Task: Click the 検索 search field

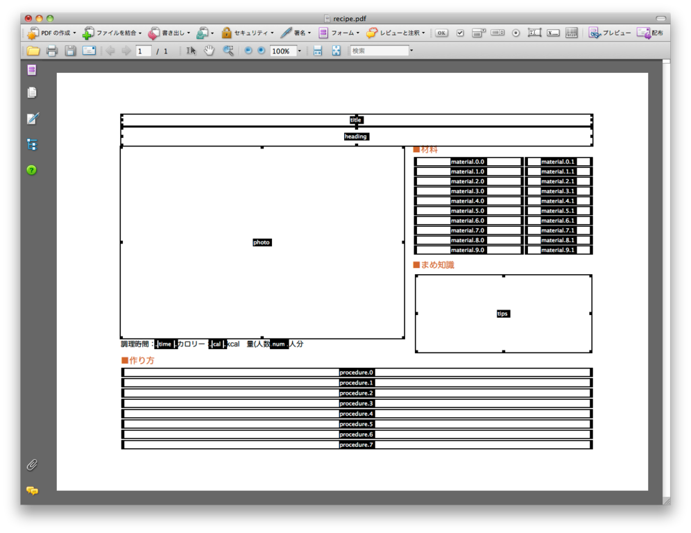Action: click(x=379, y=51)
